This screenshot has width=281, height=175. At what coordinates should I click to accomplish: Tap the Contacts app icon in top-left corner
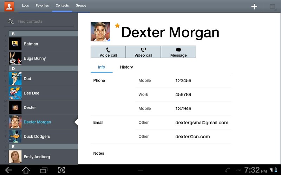[x=9, y=6]
